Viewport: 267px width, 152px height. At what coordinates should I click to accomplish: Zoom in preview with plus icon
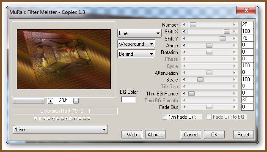pyautogui.click(x=50, y=101)
